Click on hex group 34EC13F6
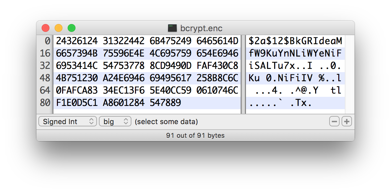This screenshot has height=193, width=391. pyautogui.click(x=124, y=91)
